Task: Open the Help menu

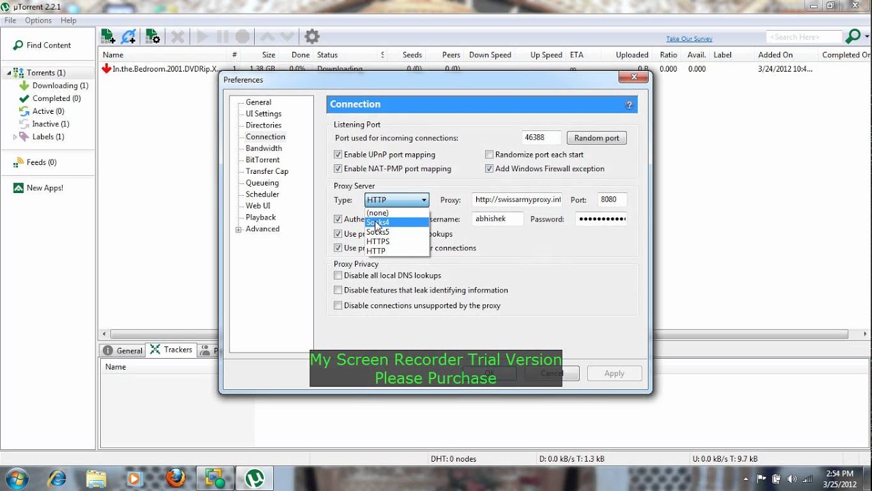Action: coord(68,20)
